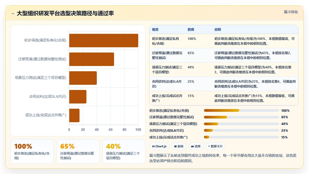Click the 合同谈判 progress bar showing 25%
Viewport: 309px width, 174px height.
click(241, 130)
